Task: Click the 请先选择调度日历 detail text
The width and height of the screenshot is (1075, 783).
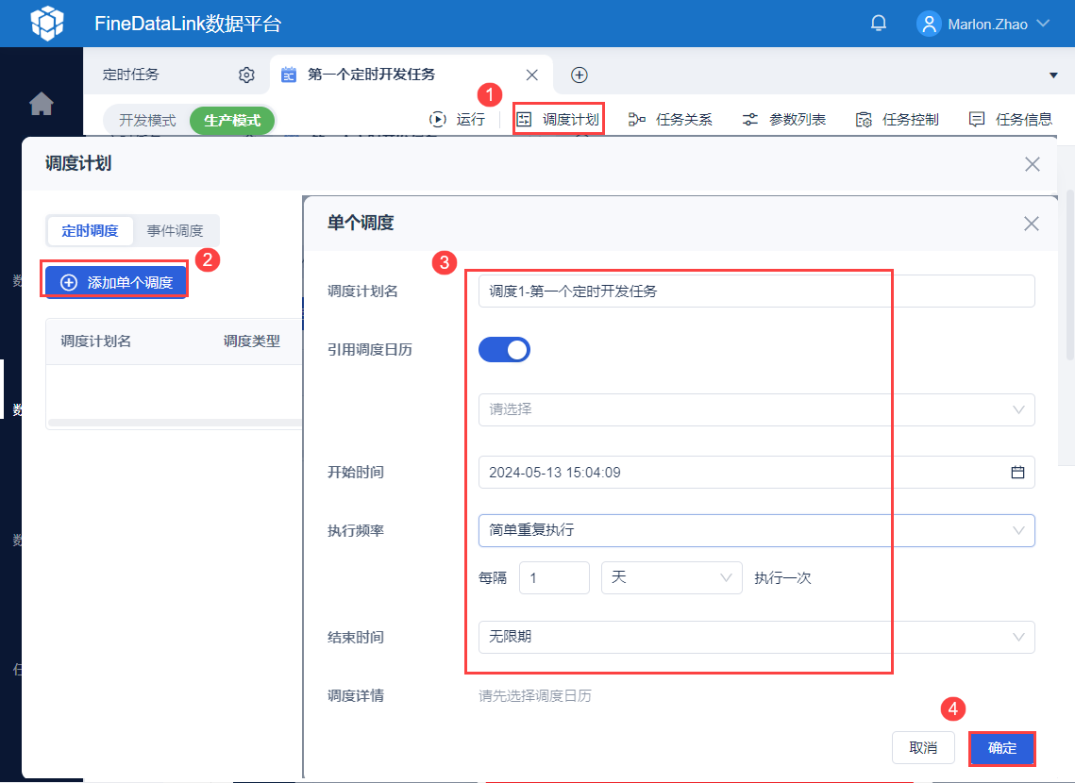Action: click(535, 696)
